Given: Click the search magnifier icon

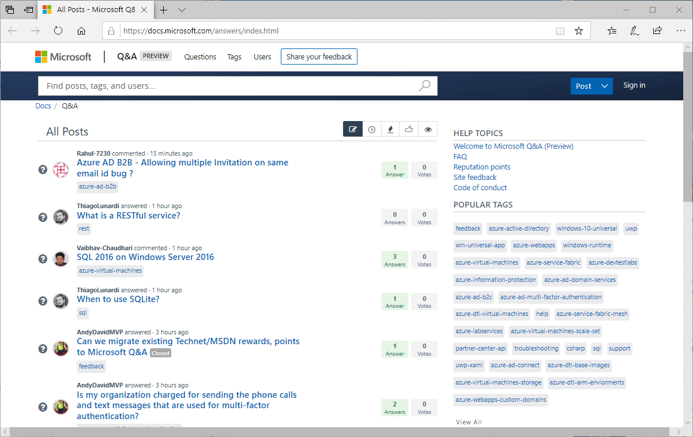Looking at the screenshot, I should point(424,86).
